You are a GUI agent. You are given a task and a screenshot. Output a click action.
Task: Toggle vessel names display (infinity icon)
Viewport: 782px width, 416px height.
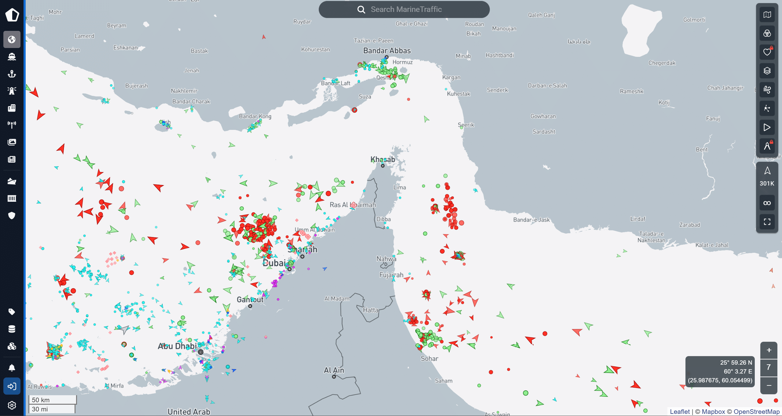[767, 203]
